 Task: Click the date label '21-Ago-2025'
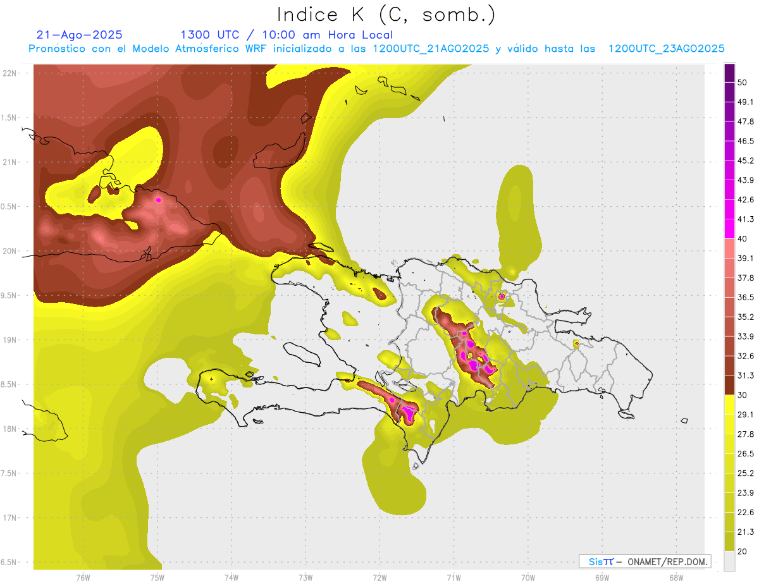coord(80,35)
